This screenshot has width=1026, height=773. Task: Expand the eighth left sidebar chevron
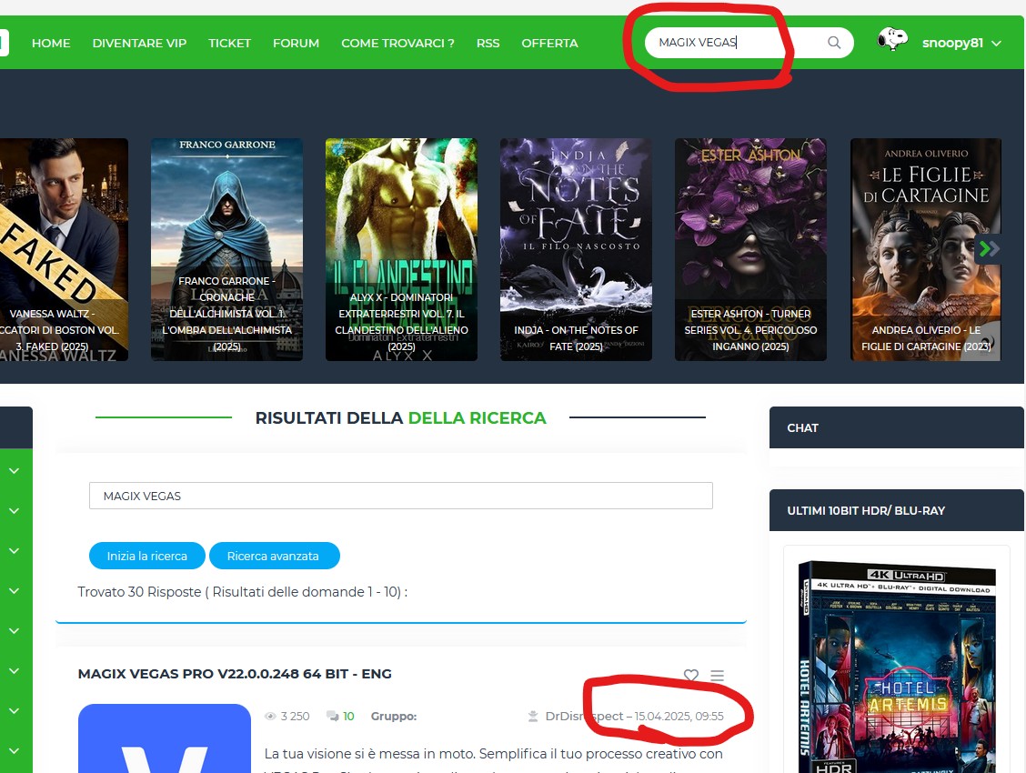(x=14, y=751)
